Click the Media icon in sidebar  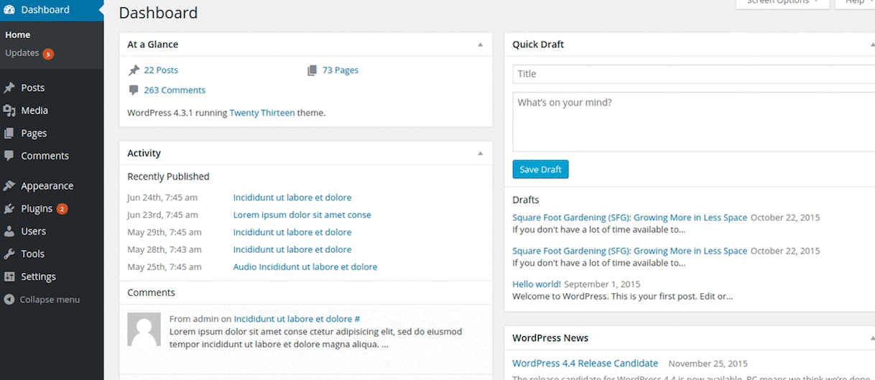(9, 111)
